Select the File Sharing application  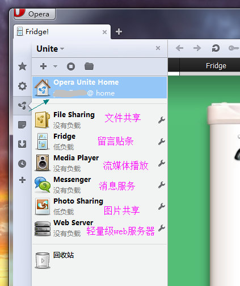coord(99,120)
